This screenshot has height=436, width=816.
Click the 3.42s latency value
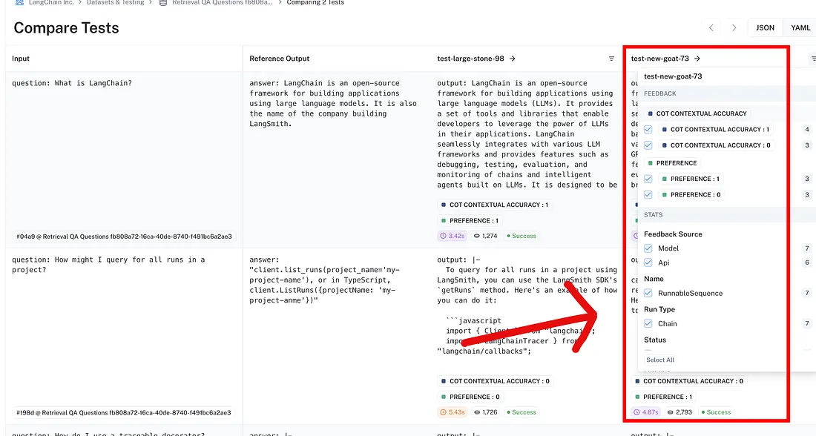pos(456,237)
